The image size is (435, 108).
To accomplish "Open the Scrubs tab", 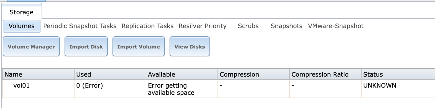I will pyautogui.click(x=248, y=26).
